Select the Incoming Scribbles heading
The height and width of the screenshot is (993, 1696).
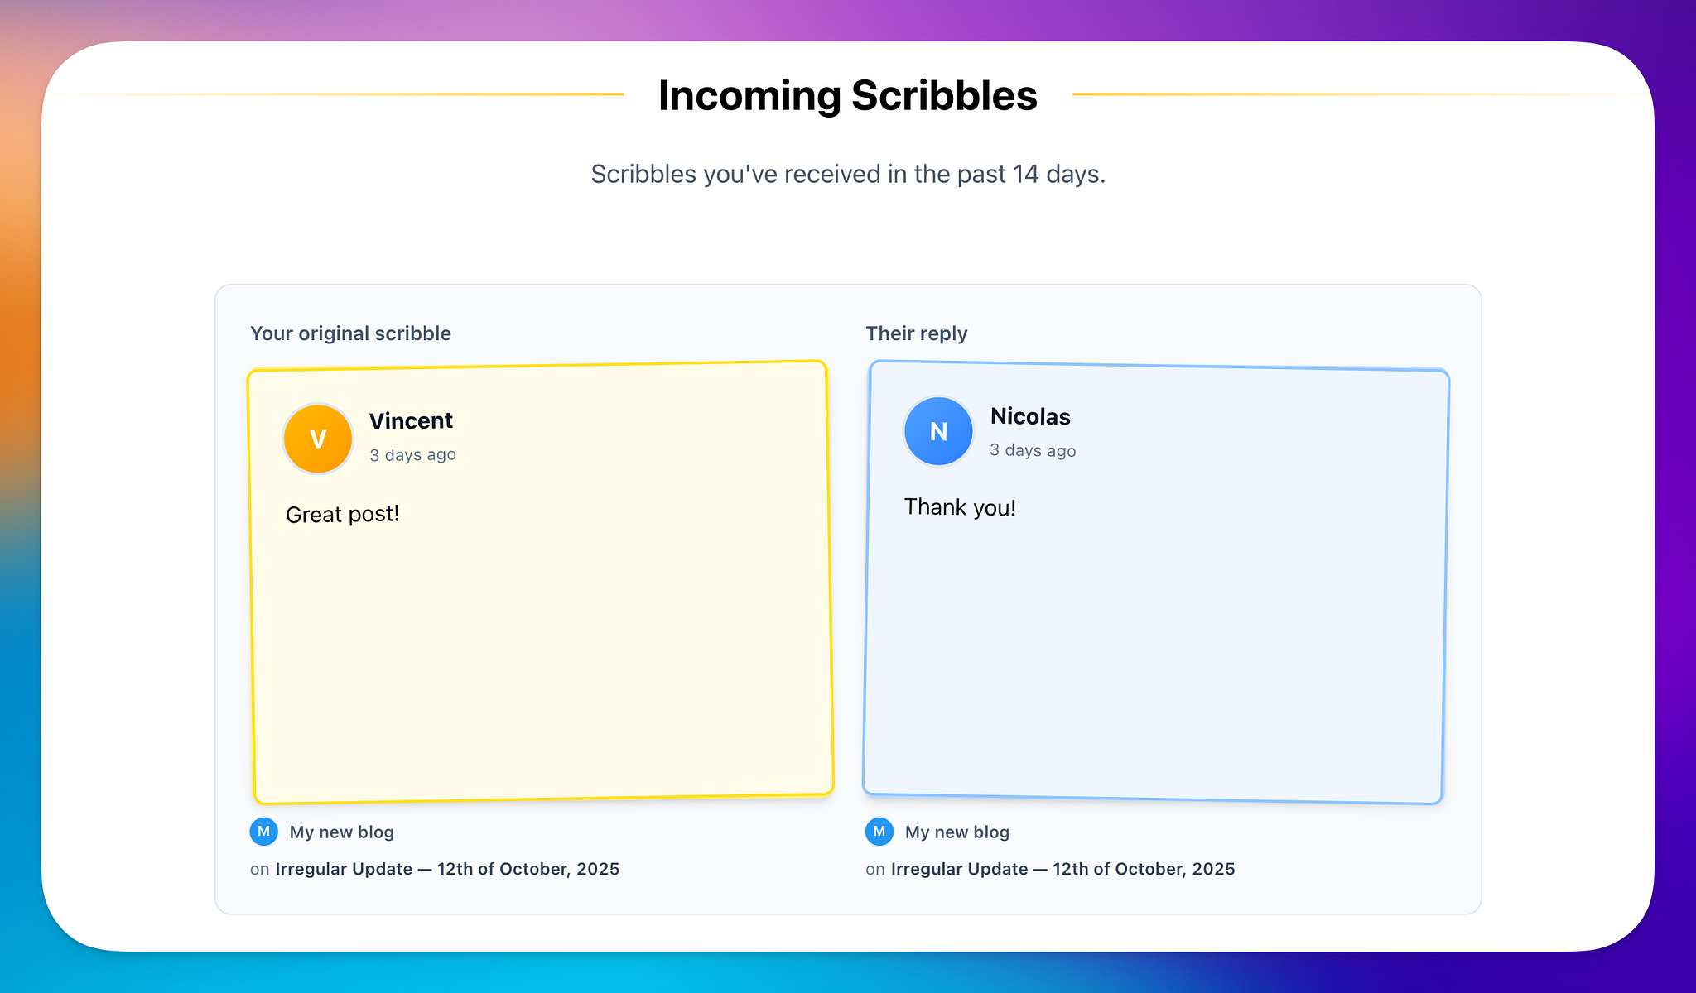847,94
